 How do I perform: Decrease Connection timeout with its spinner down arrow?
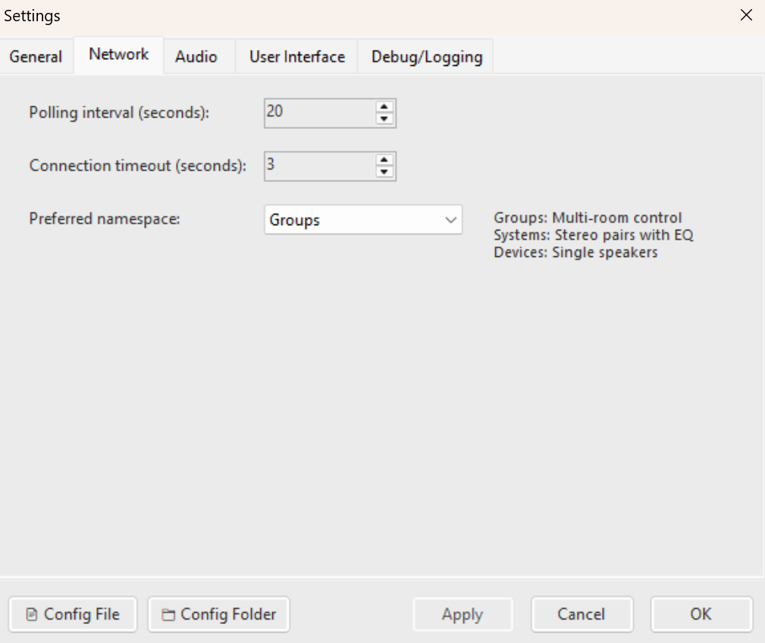[x=385, y=171]
